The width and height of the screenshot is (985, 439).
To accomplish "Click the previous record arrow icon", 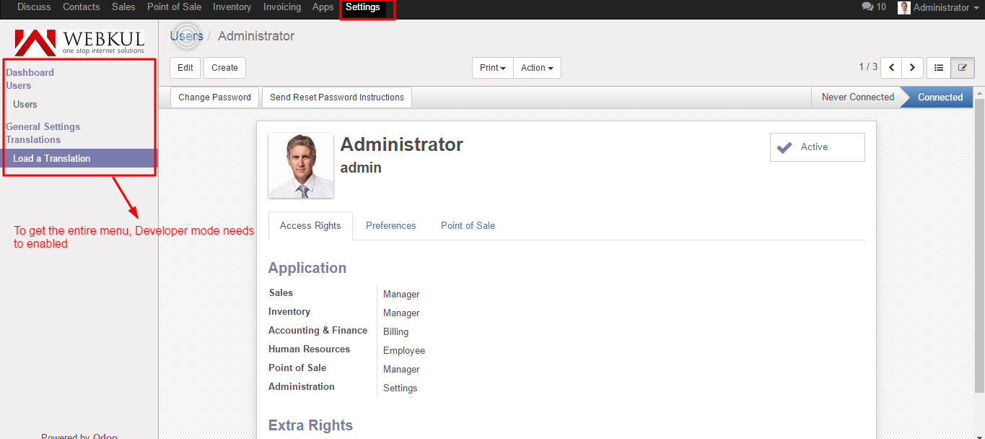I will [892, 68].
